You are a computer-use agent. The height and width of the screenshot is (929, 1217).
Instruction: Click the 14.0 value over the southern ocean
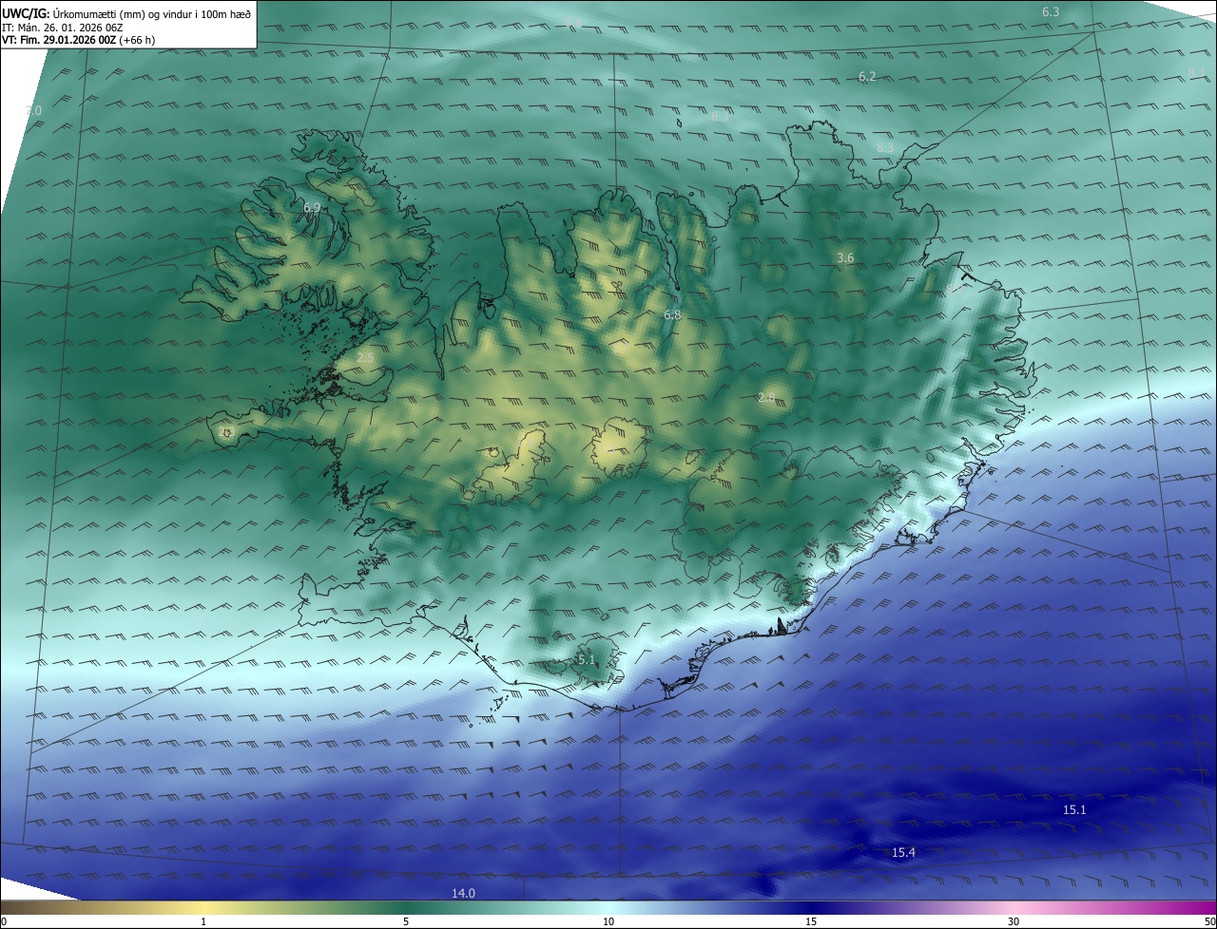(463, 893)
